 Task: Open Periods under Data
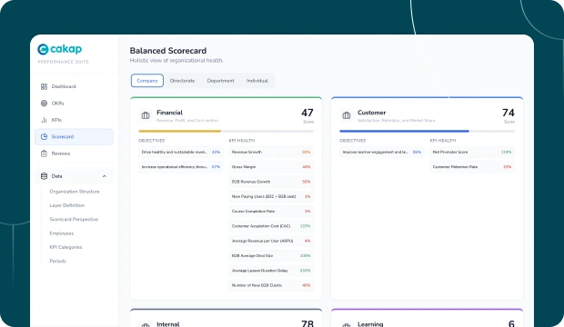click(x=58, y=261)
